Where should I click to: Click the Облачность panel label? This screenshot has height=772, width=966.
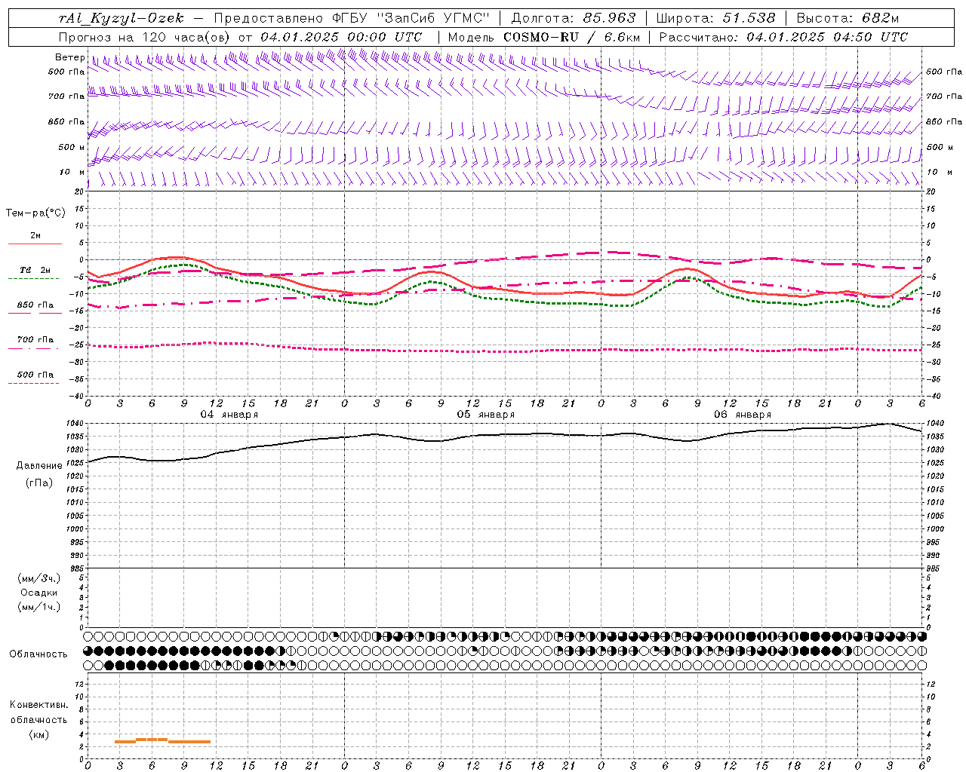coord(38,654)
